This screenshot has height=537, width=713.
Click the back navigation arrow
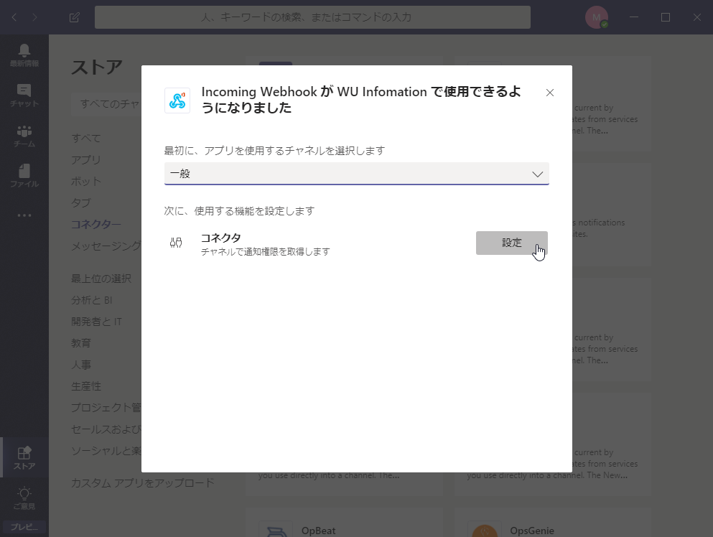(x=14, y=17)
